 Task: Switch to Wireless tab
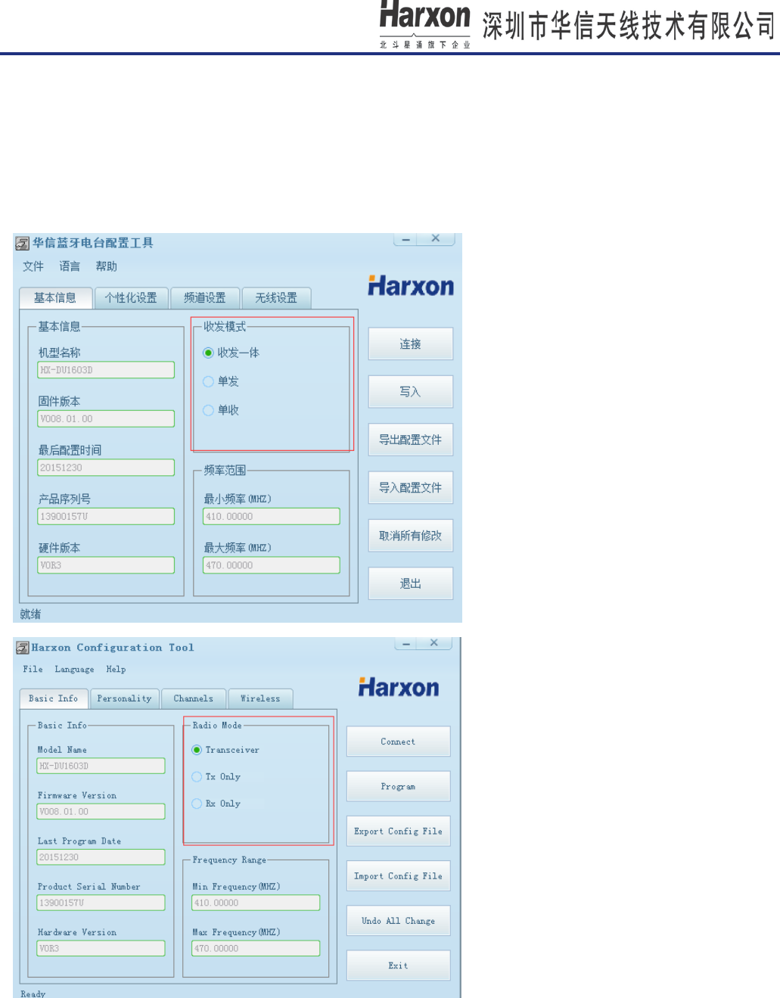260,698
